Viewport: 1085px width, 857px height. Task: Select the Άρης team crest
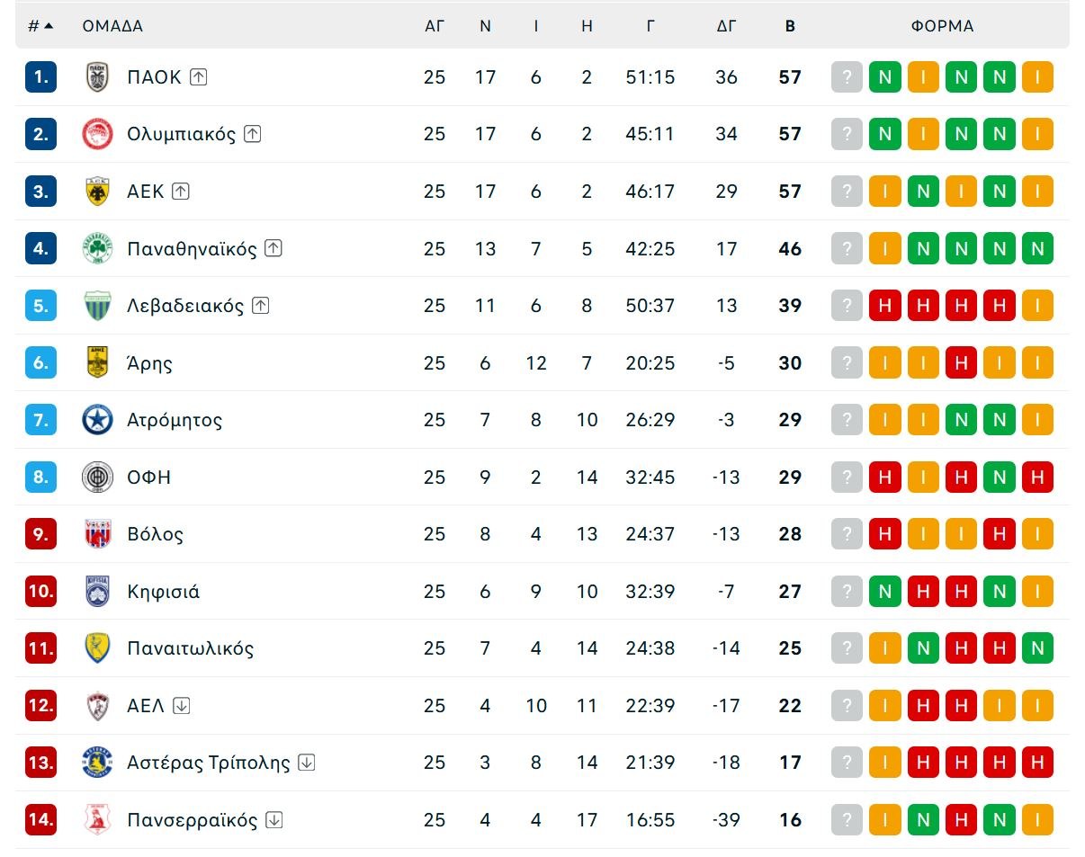coord(96,362)
